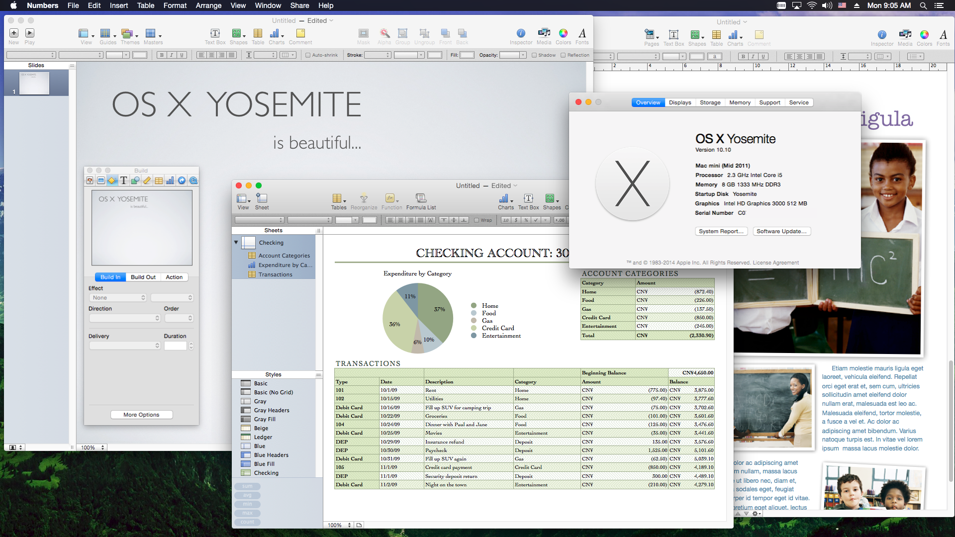Open the Hyperlink inspector arrow icon
955x537 pixels.
click(x=182, y=180)
